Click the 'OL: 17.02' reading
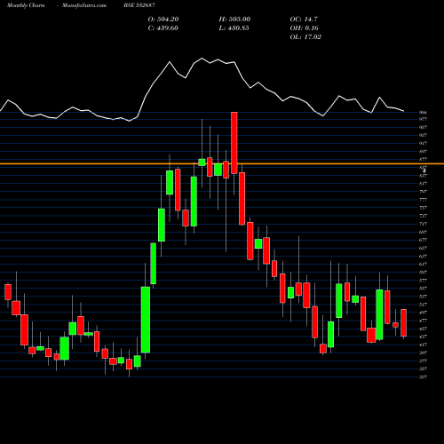The image size is (444, 444). (x=305, y=37)
